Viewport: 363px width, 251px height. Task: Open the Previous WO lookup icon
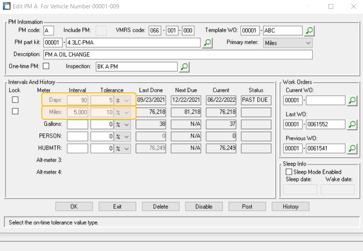click(x=352, y=149)
